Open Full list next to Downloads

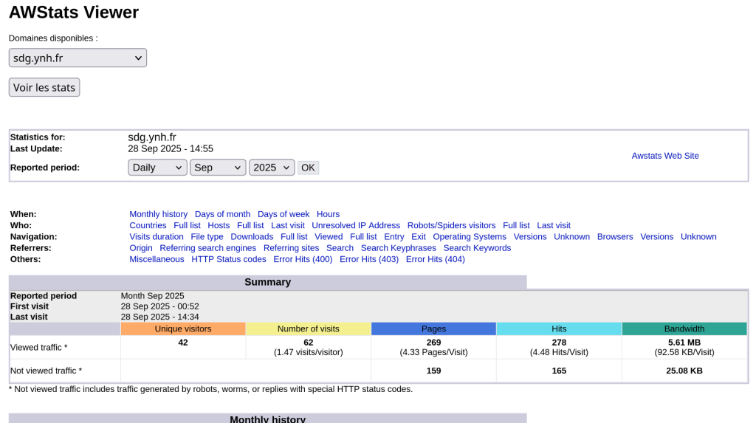(x=294, y=237)
